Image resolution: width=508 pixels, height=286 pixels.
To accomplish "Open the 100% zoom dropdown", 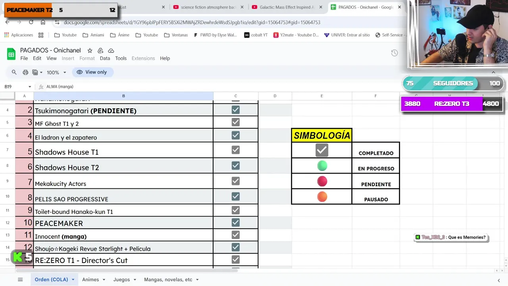I will point(56,72).
